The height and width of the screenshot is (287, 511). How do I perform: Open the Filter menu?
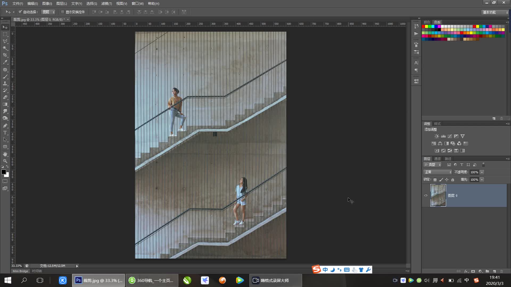(106, 3)
